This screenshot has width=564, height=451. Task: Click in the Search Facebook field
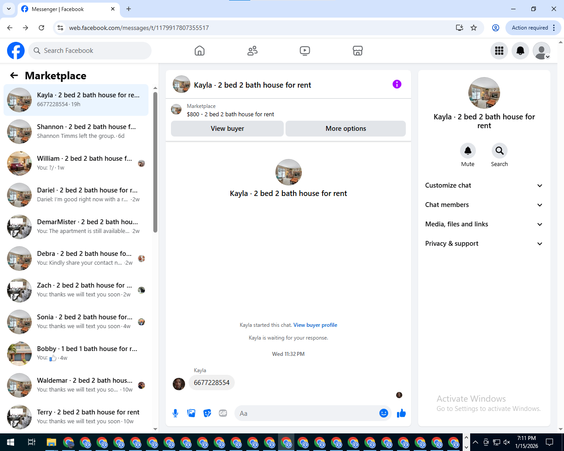point(90,51)
